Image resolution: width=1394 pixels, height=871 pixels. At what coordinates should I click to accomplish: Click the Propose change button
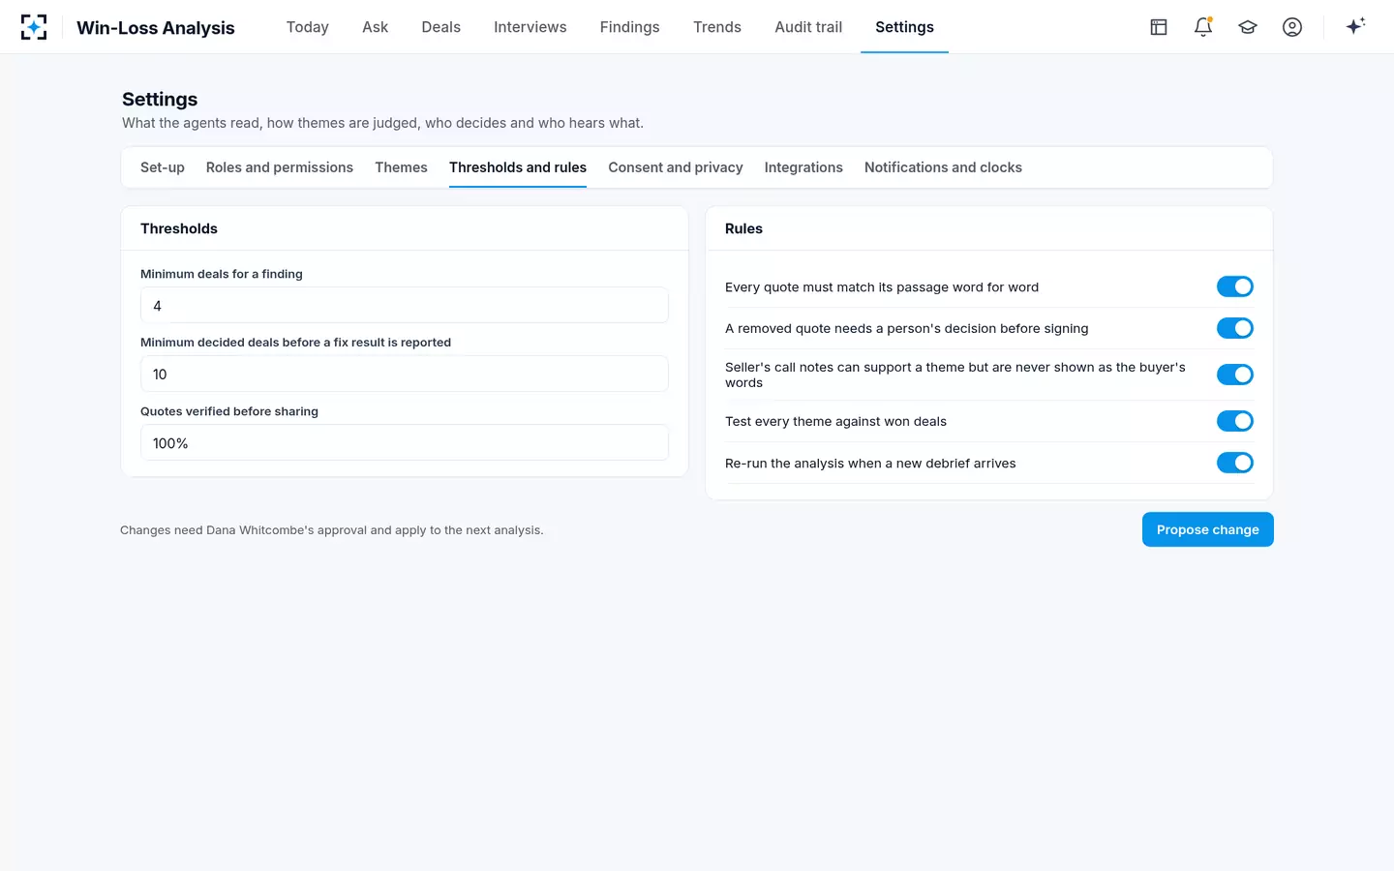click(1208, 529)
